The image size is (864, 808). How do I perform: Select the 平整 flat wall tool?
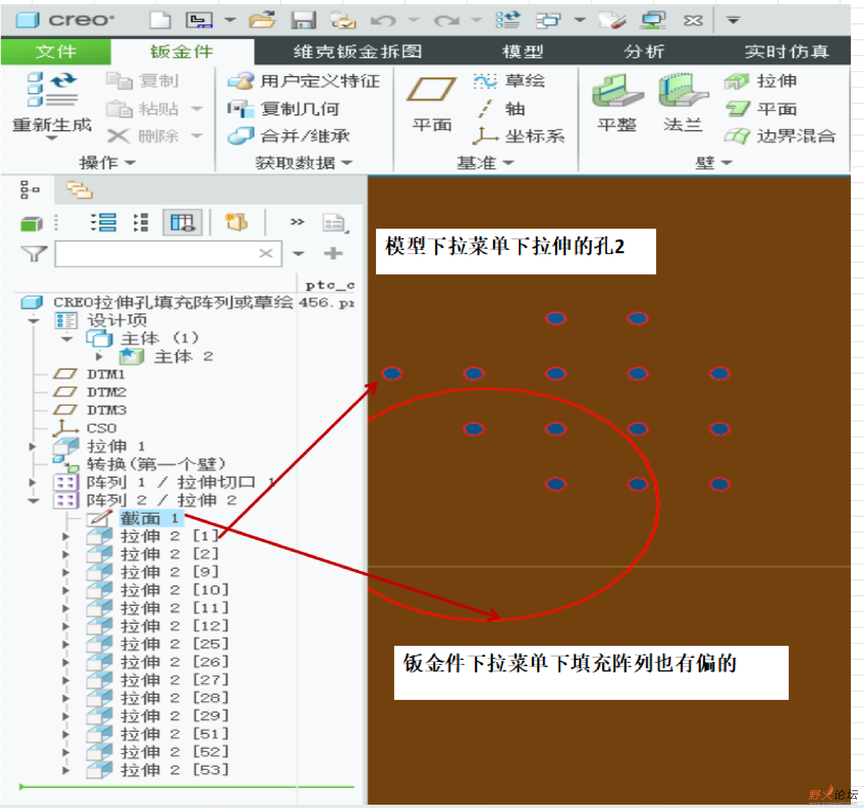(617, 103)
